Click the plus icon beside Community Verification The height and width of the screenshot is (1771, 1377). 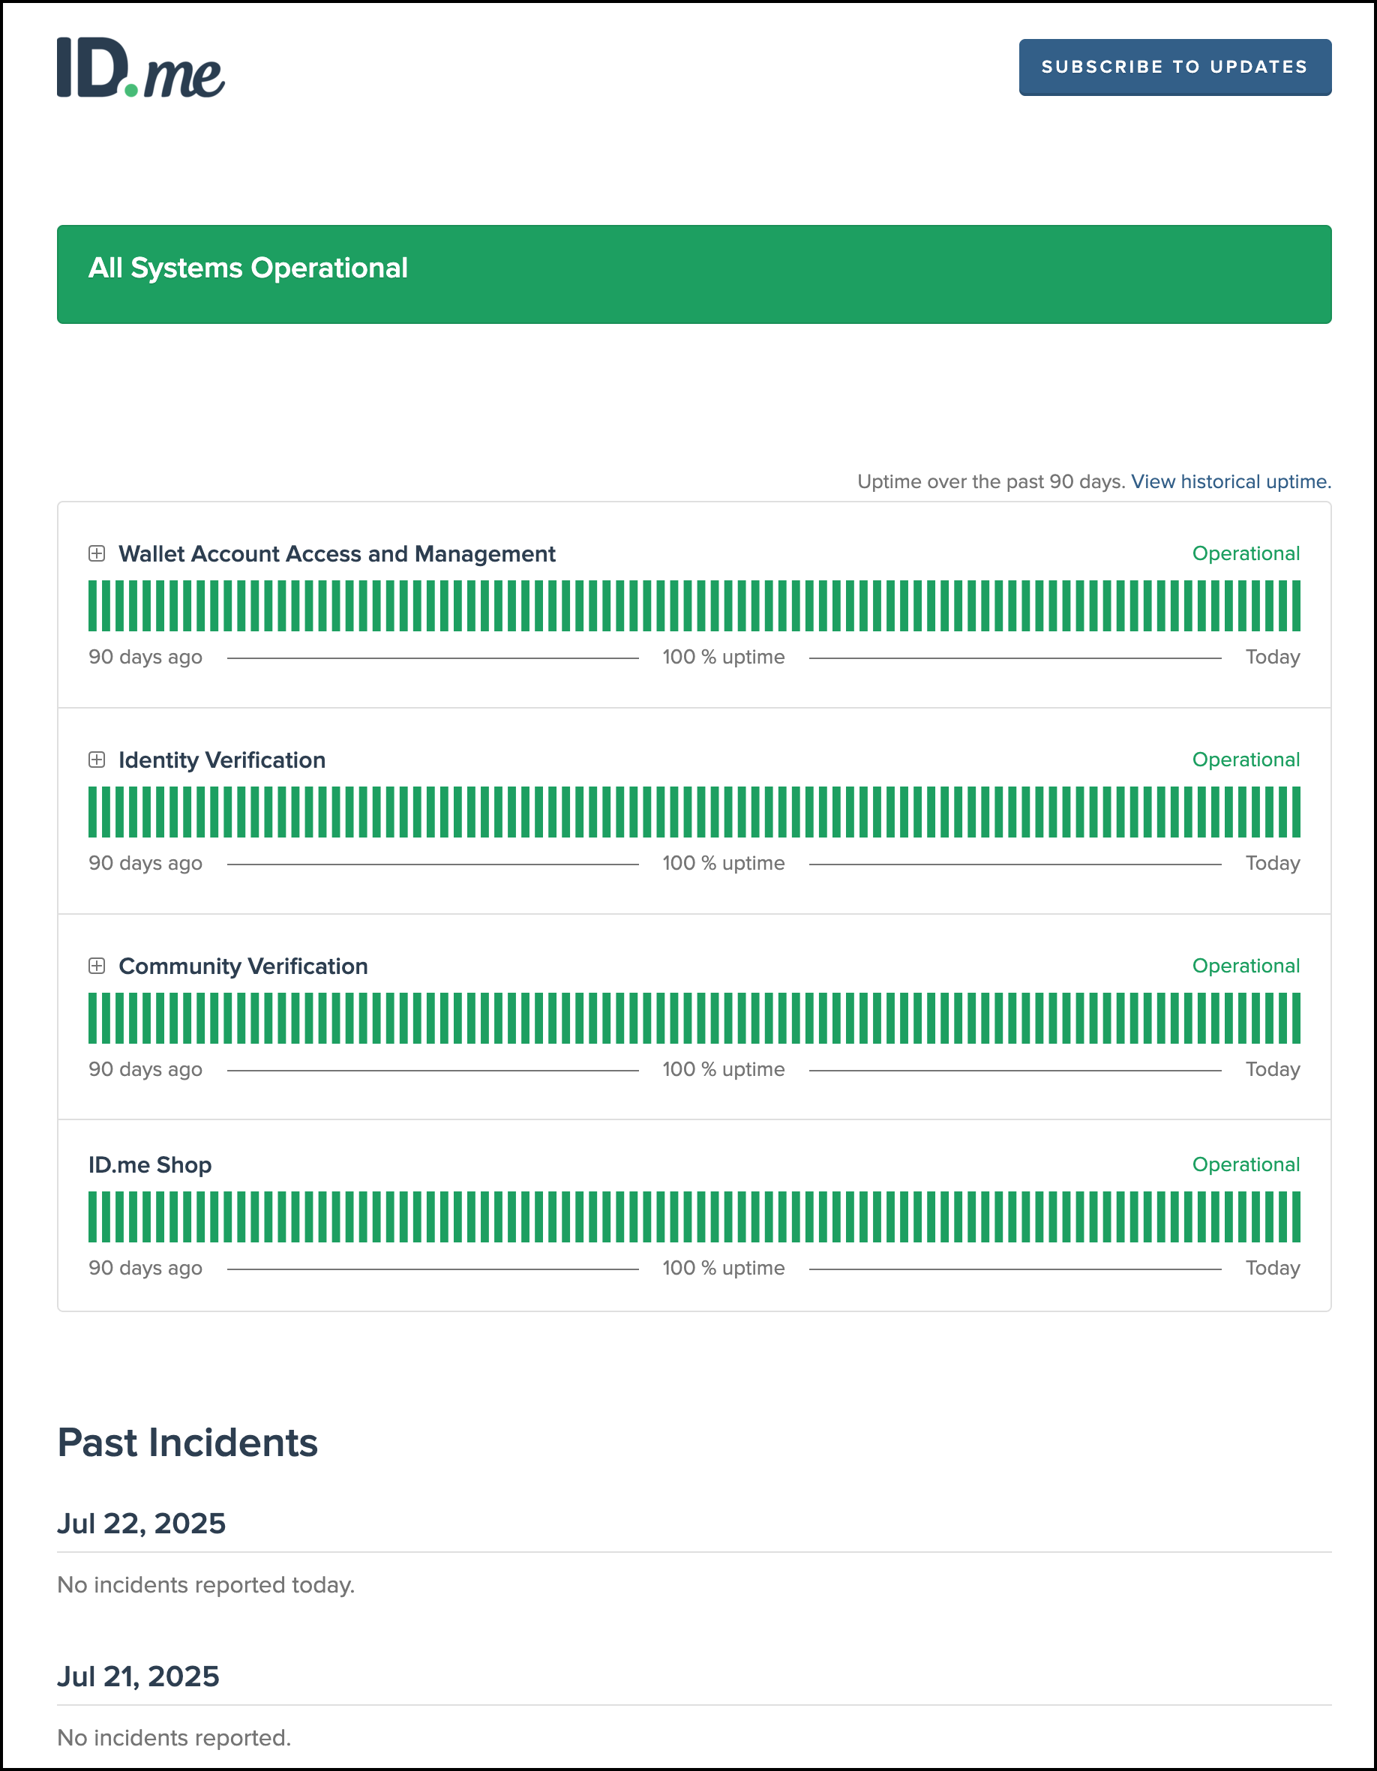pyautogui.click(x=98, y=966)
